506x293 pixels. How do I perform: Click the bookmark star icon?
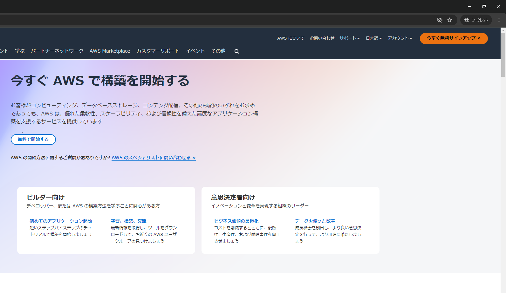[x=450, y=20]
